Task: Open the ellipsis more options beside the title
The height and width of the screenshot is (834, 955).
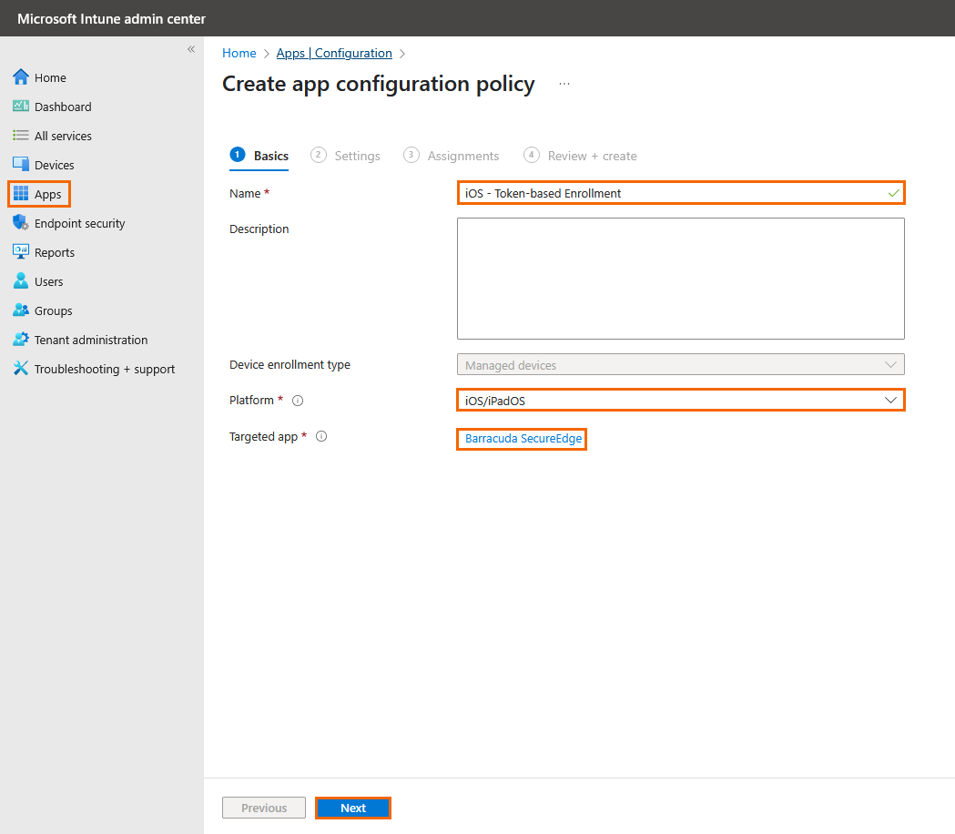Action: [x=564, y=84]
